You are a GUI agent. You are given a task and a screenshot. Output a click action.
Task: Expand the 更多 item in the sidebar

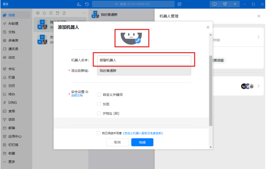11,161
